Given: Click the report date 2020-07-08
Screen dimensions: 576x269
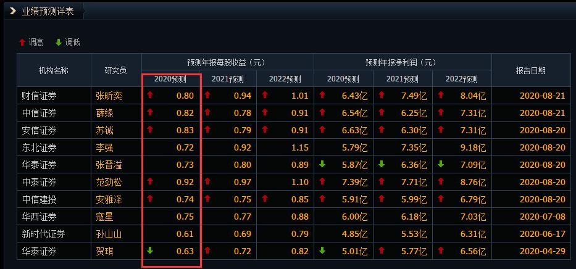Looking at the screenshot, I should click(543, 217).
